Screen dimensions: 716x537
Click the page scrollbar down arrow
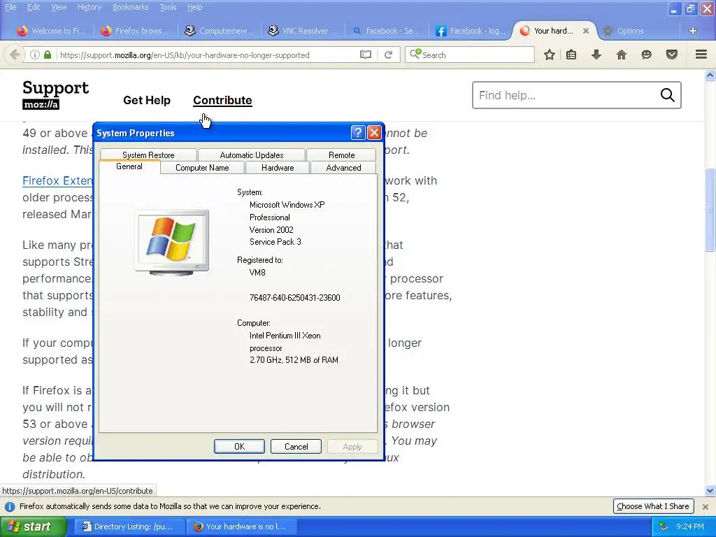(x=710, y=491)
